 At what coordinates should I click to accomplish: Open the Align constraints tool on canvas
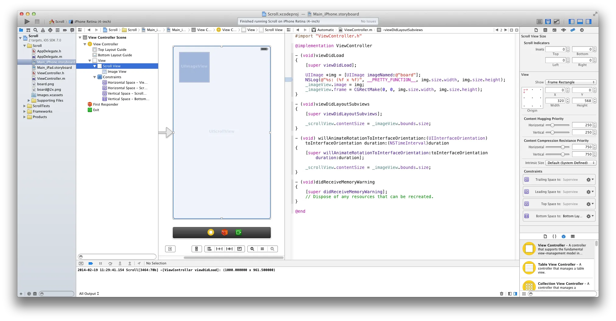(209, 249)
